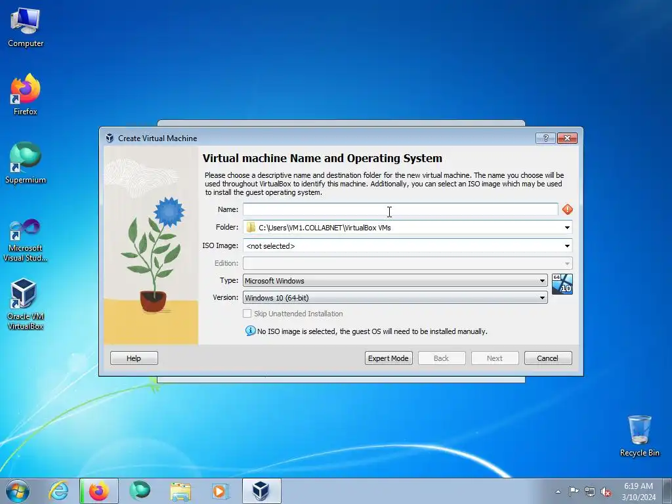Switch to Firefox on the taskbar

(x=99, y=491)
